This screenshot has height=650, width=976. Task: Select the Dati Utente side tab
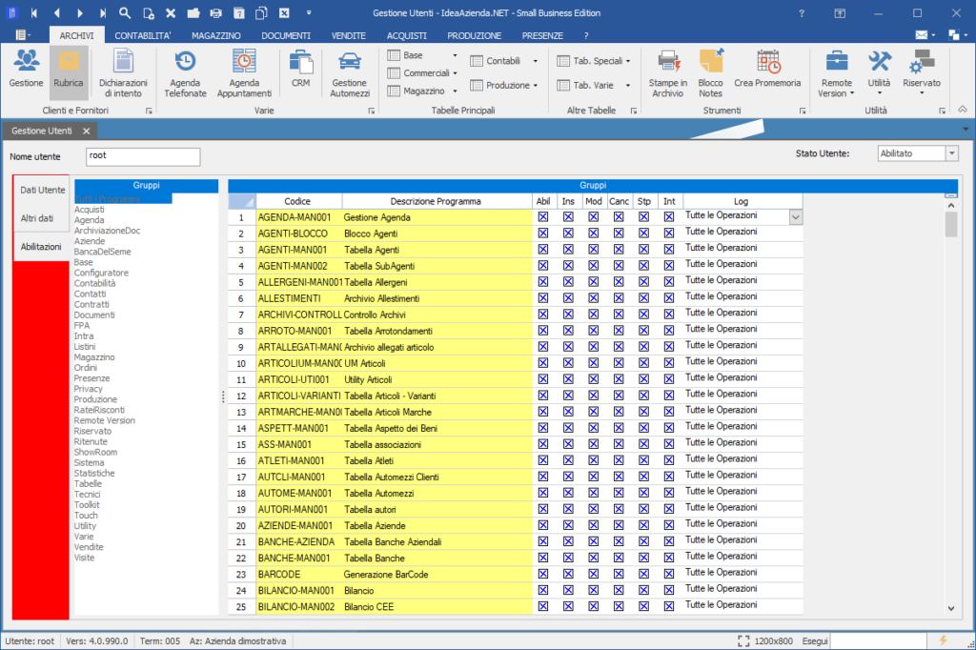tap(42, 190)
